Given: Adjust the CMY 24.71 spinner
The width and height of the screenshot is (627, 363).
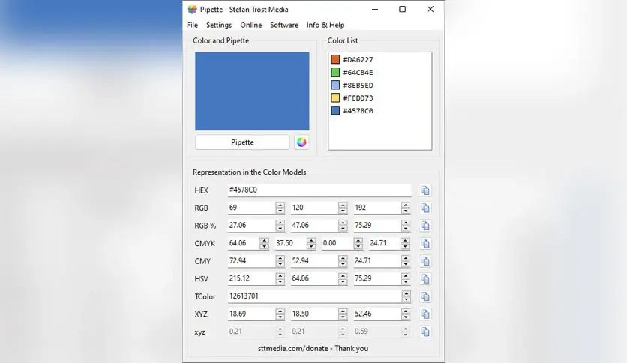Looking at the screenshot, I should [406, 261].
